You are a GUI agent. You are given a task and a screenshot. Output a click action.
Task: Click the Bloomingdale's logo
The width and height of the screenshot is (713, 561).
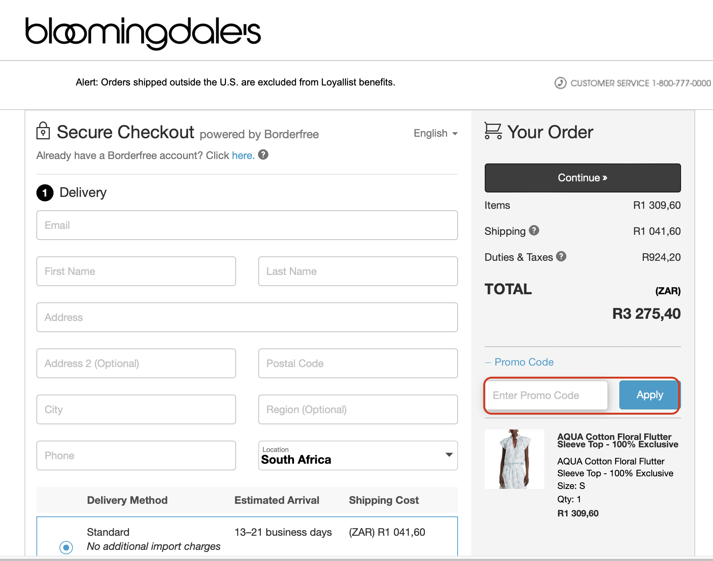pyautogui.click(x=143, y=33)
